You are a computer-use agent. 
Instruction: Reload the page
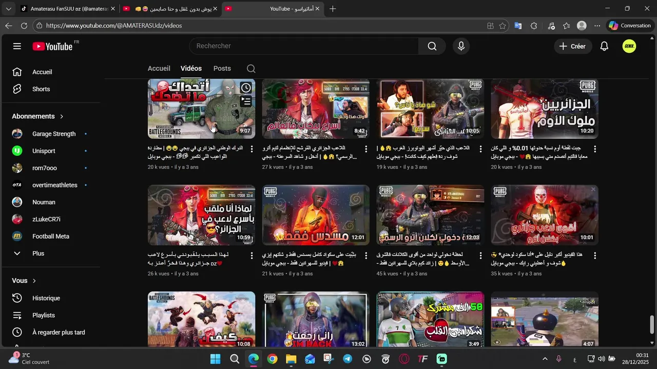[x=24, y=26]
